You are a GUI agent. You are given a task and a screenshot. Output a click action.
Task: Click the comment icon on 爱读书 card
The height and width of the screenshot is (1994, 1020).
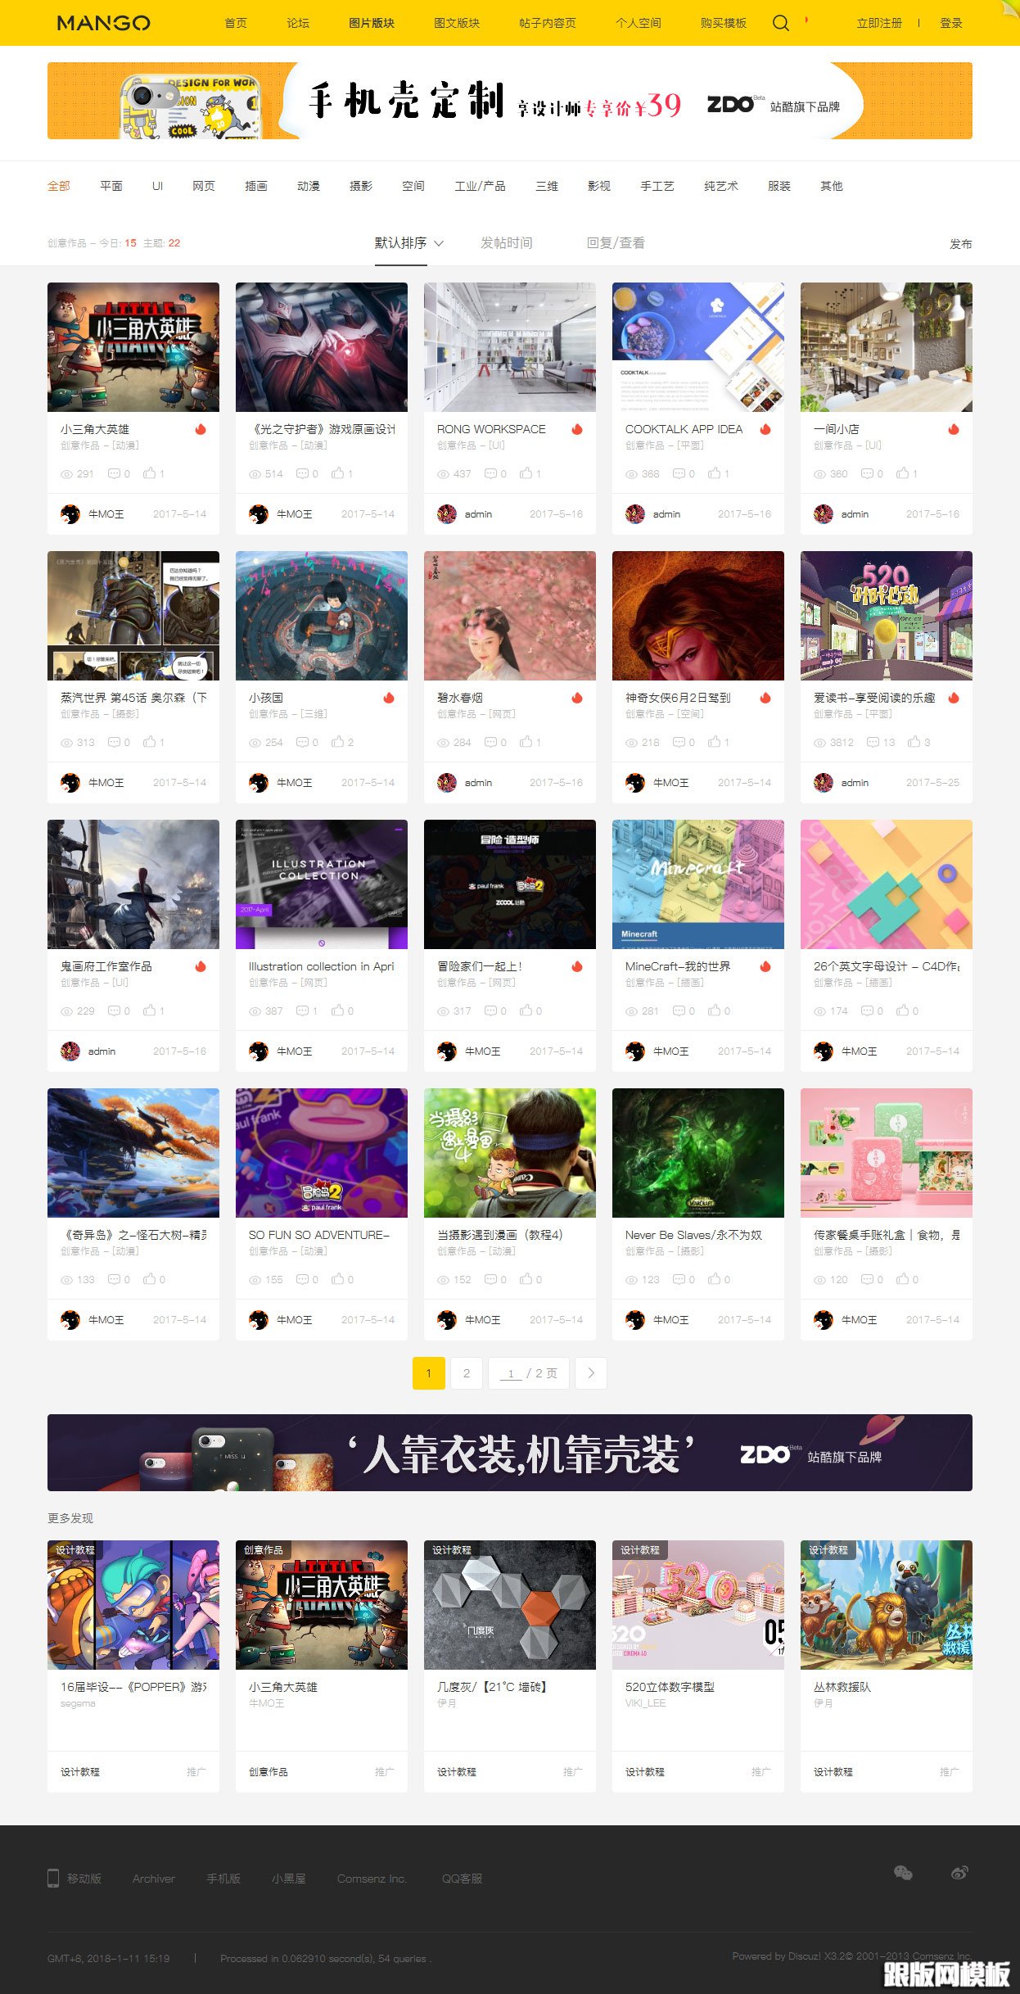click(x=873, y=742)
